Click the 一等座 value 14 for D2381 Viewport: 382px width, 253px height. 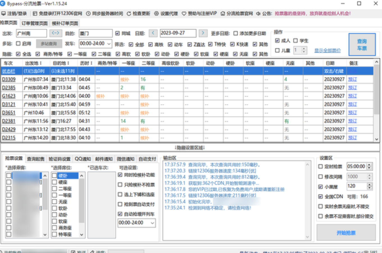point(123,121)
